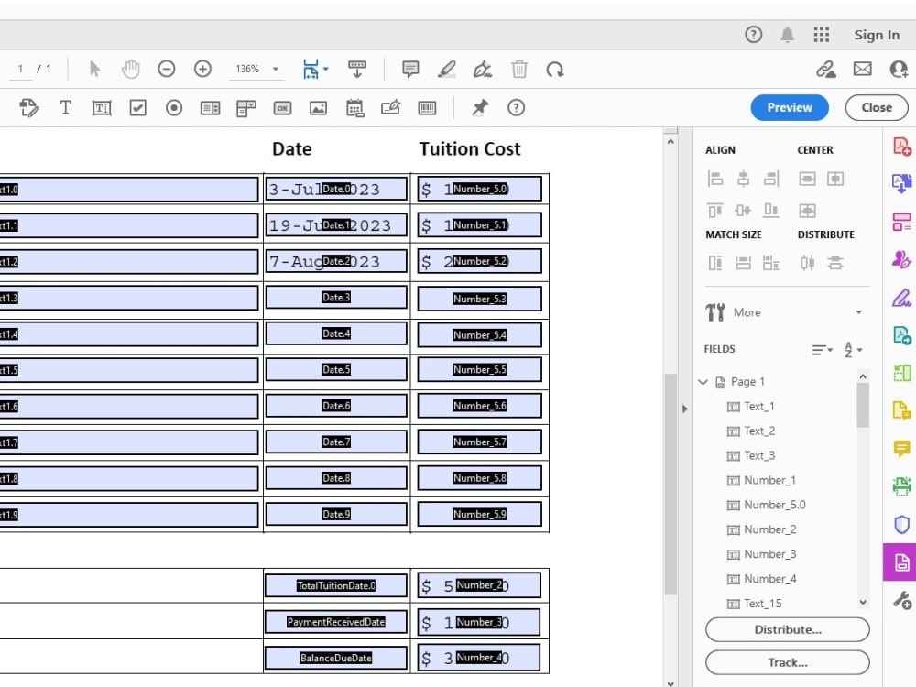This screenshot has width=916, height=687.
Task: Open the Protect tool in right sidebar
Action: coord(901,524)
